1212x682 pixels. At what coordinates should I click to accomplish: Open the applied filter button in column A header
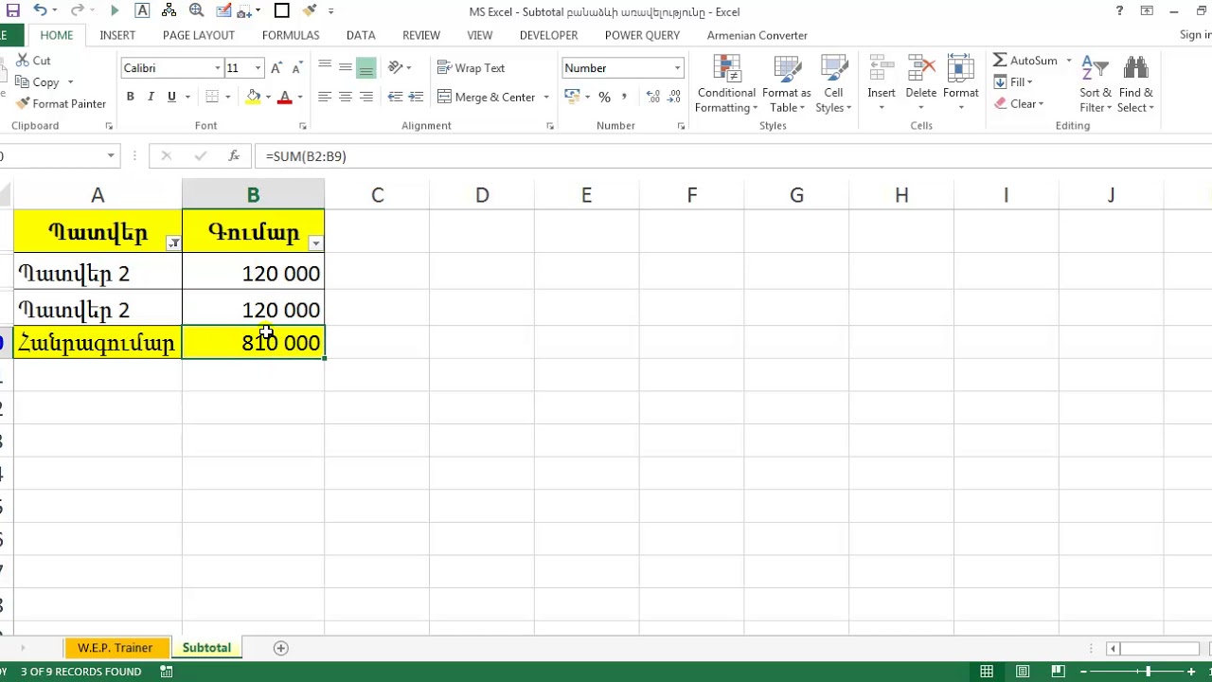tap(173, 243)
